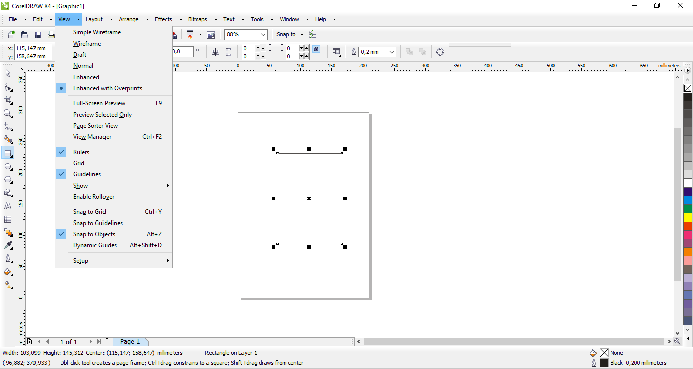Select the Crop tool
Screen dimensions: 693x369
[x=8, y=100]
